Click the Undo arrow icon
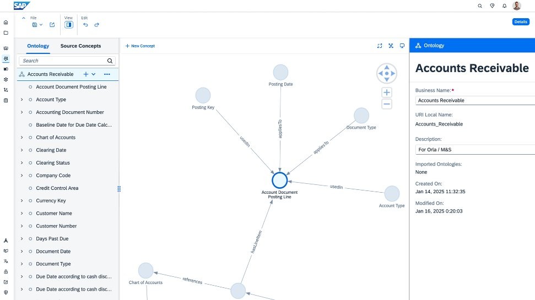 [85, 25]
